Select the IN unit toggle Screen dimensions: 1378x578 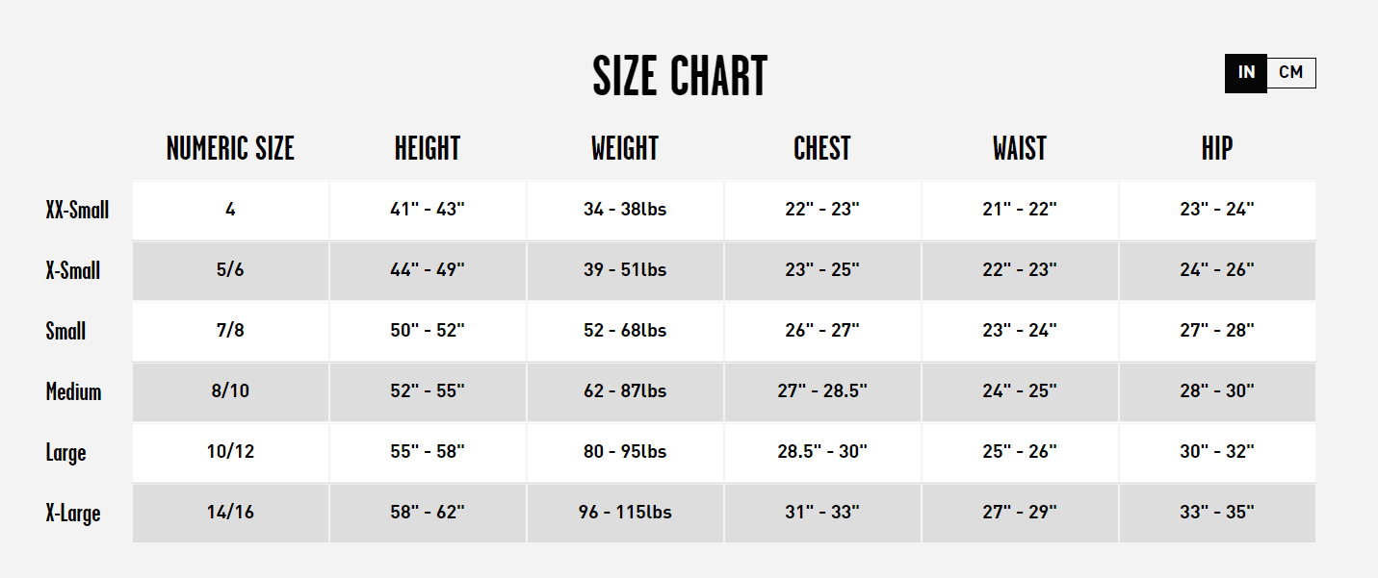click(1246, 73)
